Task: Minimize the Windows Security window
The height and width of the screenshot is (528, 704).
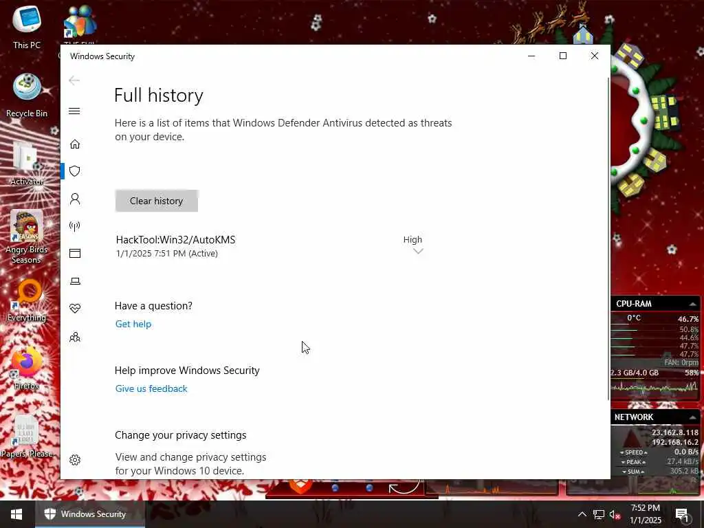Action: [531, 56]
